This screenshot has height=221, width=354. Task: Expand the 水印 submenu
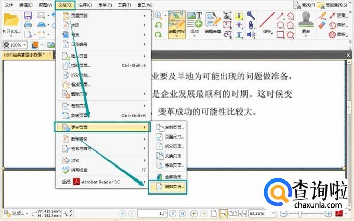(103, 25)
